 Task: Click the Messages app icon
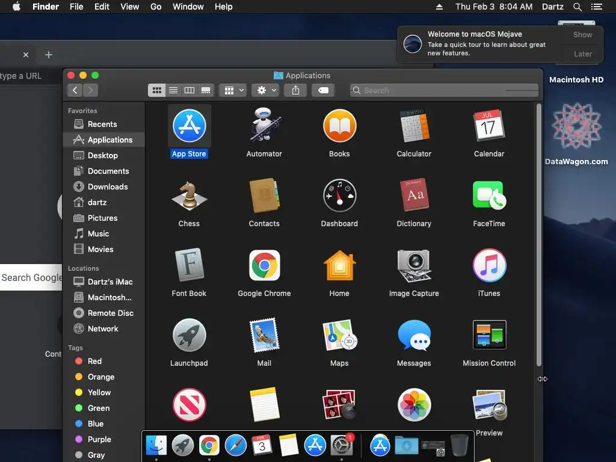[414, 334]
